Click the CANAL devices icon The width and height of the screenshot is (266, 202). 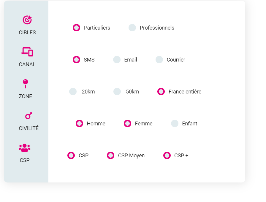coord(27,52)
